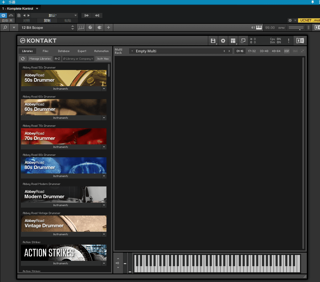Click Manage Libraries button
The width and height of the screenshot is (320, 282).
click(x=40, y=59)
